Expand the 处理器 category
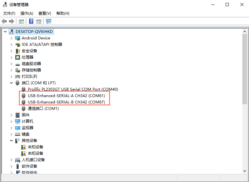Image resolution: width=249 pixels, height=182 pixels. point(12,57)
